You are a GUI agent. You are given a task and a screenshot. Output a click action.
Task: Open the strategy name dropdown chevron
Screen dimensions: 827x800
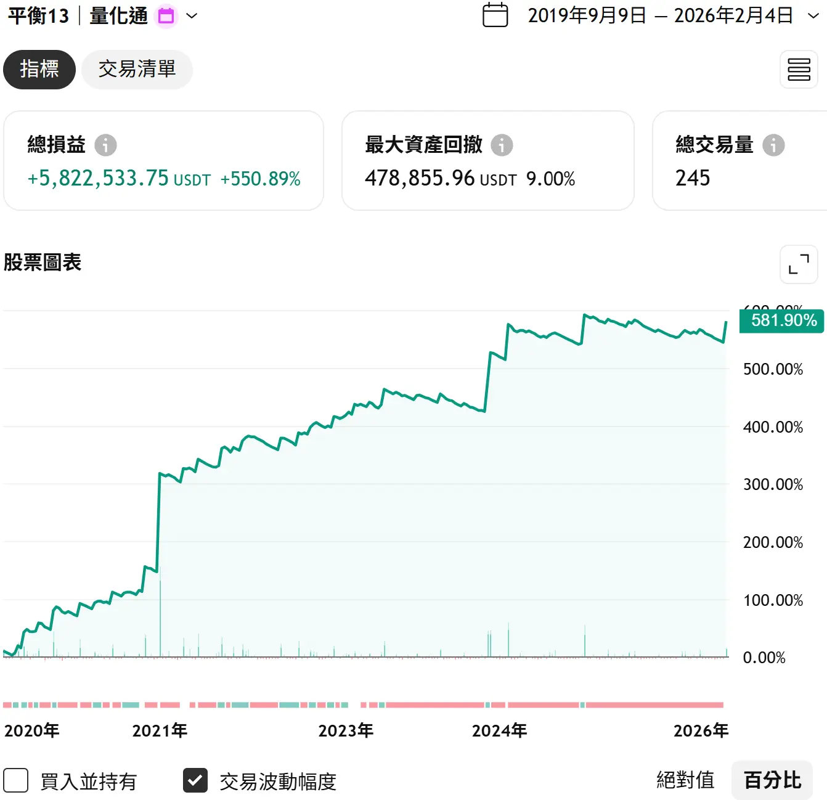click(192, 16)
